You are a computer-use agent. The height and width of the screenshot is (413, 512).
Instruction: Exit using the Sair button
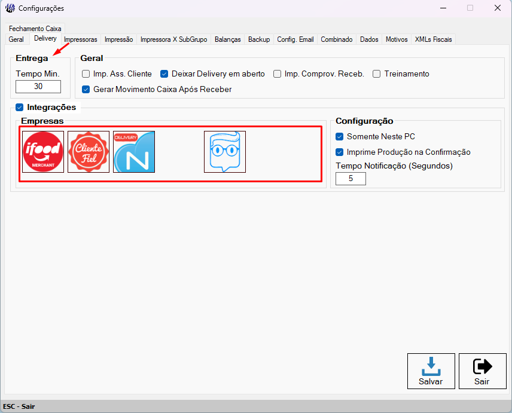(483, 371)
